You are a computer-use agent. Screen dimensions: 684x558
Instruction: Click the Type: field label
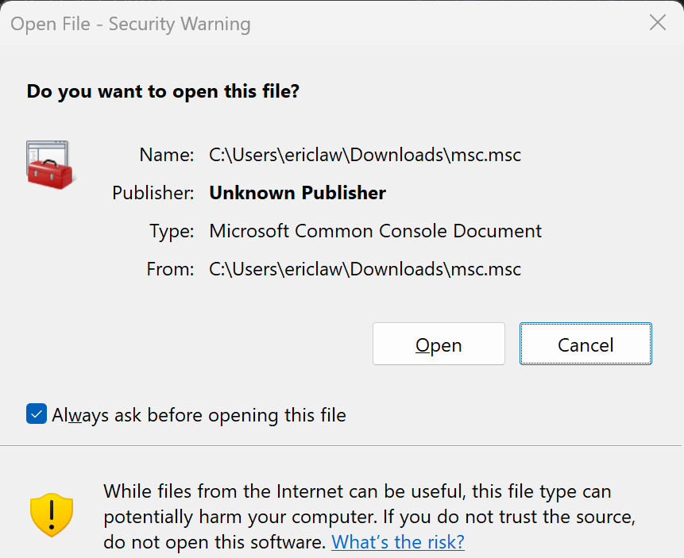pyautogui.click(x=172, y=231)
